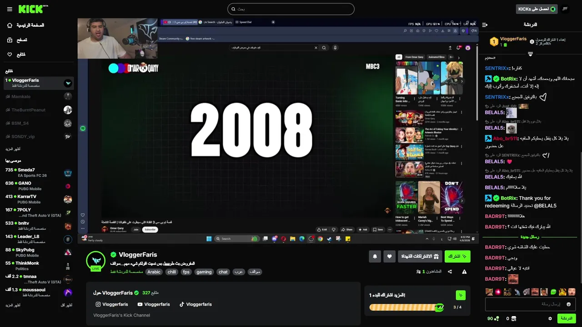582x327 pixels.
Task: Click the green Subscribe button
Action: pos(457,257)
